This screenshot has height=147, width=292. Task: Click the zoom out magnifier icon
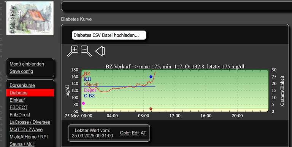pos(86,51)
